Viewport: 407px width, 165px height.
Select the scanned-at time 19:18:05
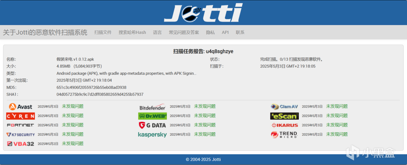point(288,66)
